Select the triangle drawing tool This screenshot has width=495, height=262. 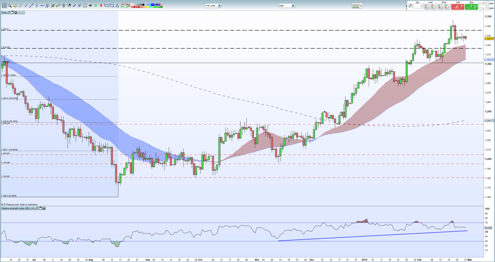click(x=117, y=6)
